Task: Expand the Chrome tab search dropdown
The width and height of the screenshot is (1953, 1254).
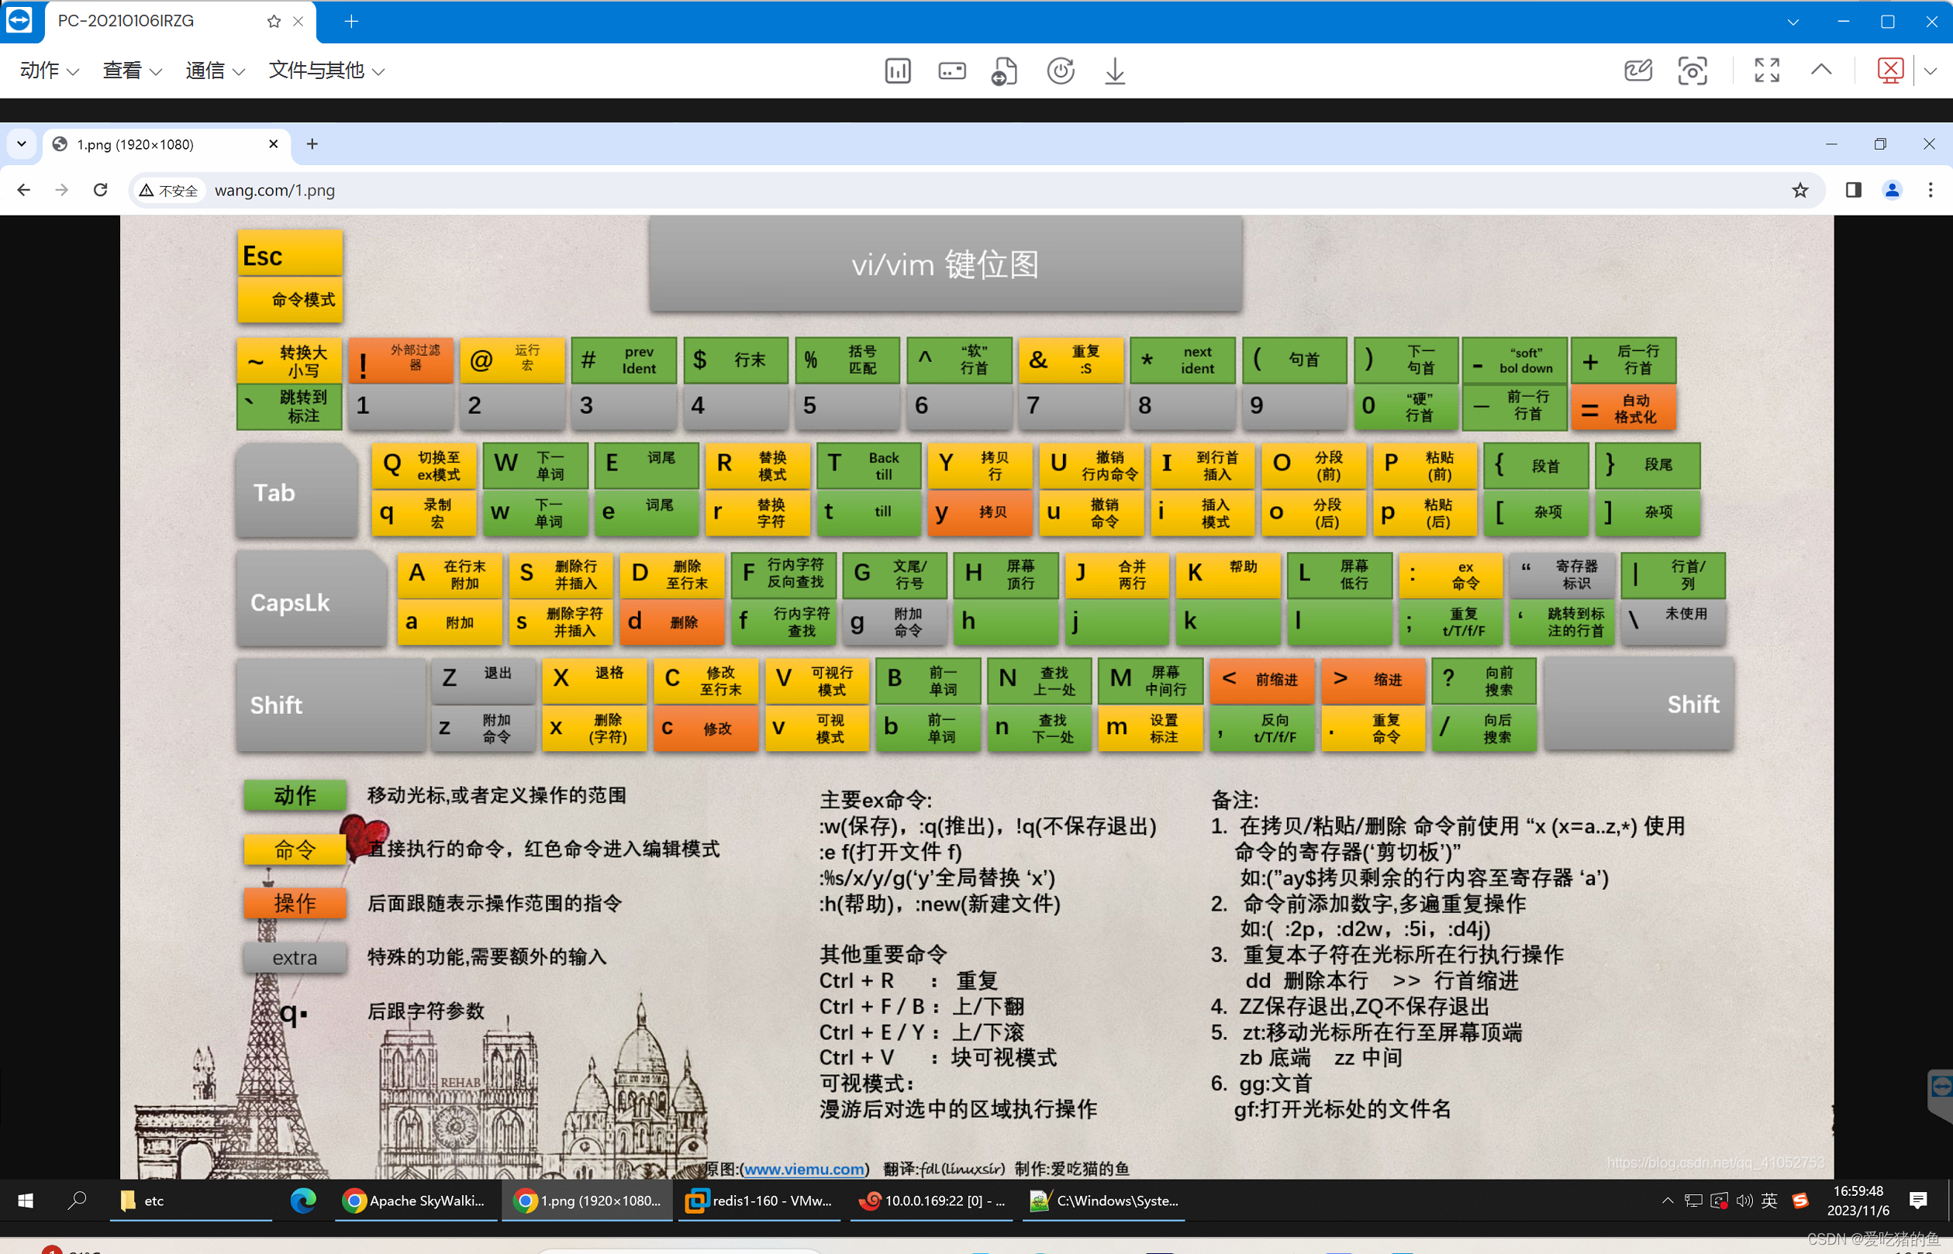Action: [x=22, y=144]
